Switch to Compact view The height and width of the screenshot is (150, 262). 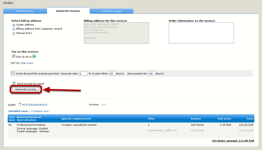coord(40,111)
